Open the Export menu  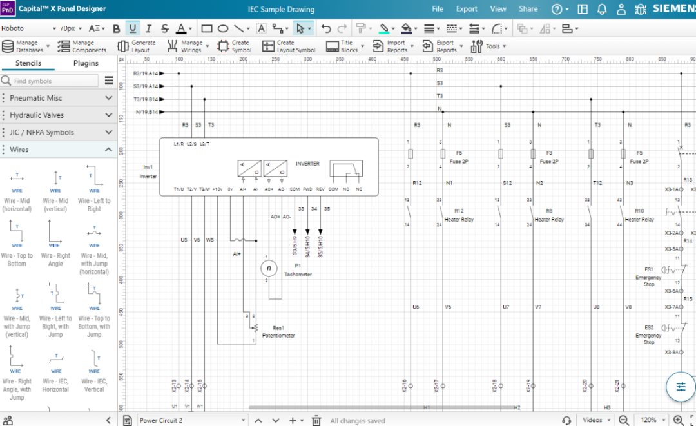[467, 9]
